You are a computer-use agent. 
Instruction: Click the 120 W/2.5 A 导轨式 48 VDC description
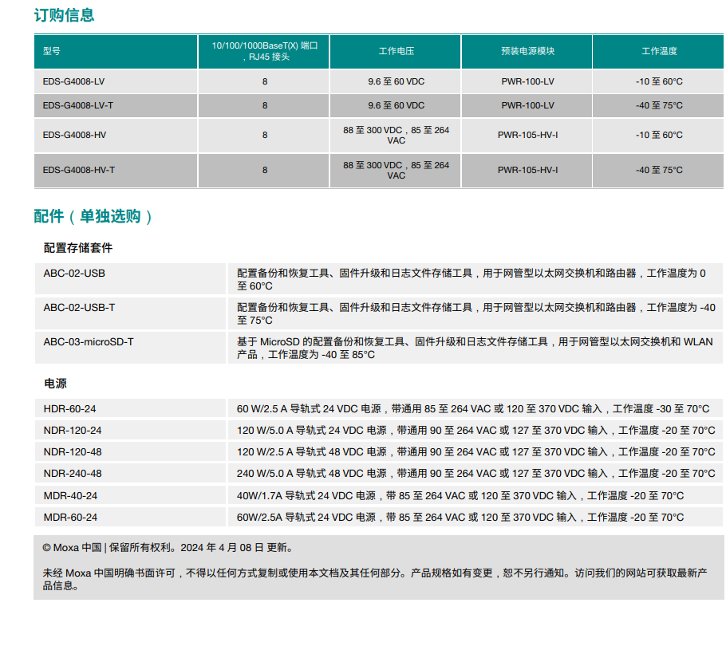coord(476,452)
